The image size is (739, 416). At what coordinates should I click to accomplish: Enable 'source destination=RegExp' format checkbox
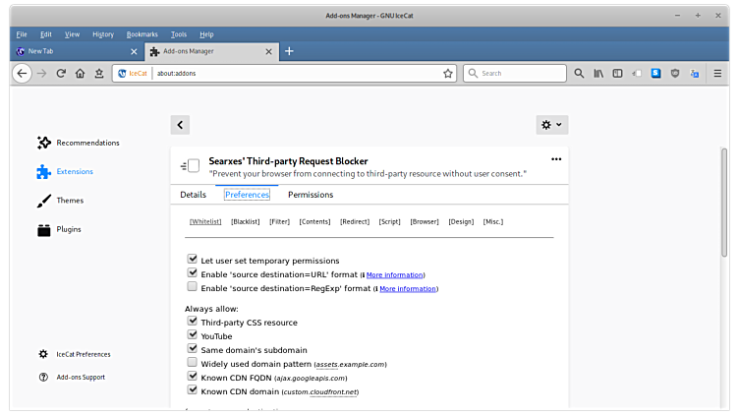click(x=193, y=288)
